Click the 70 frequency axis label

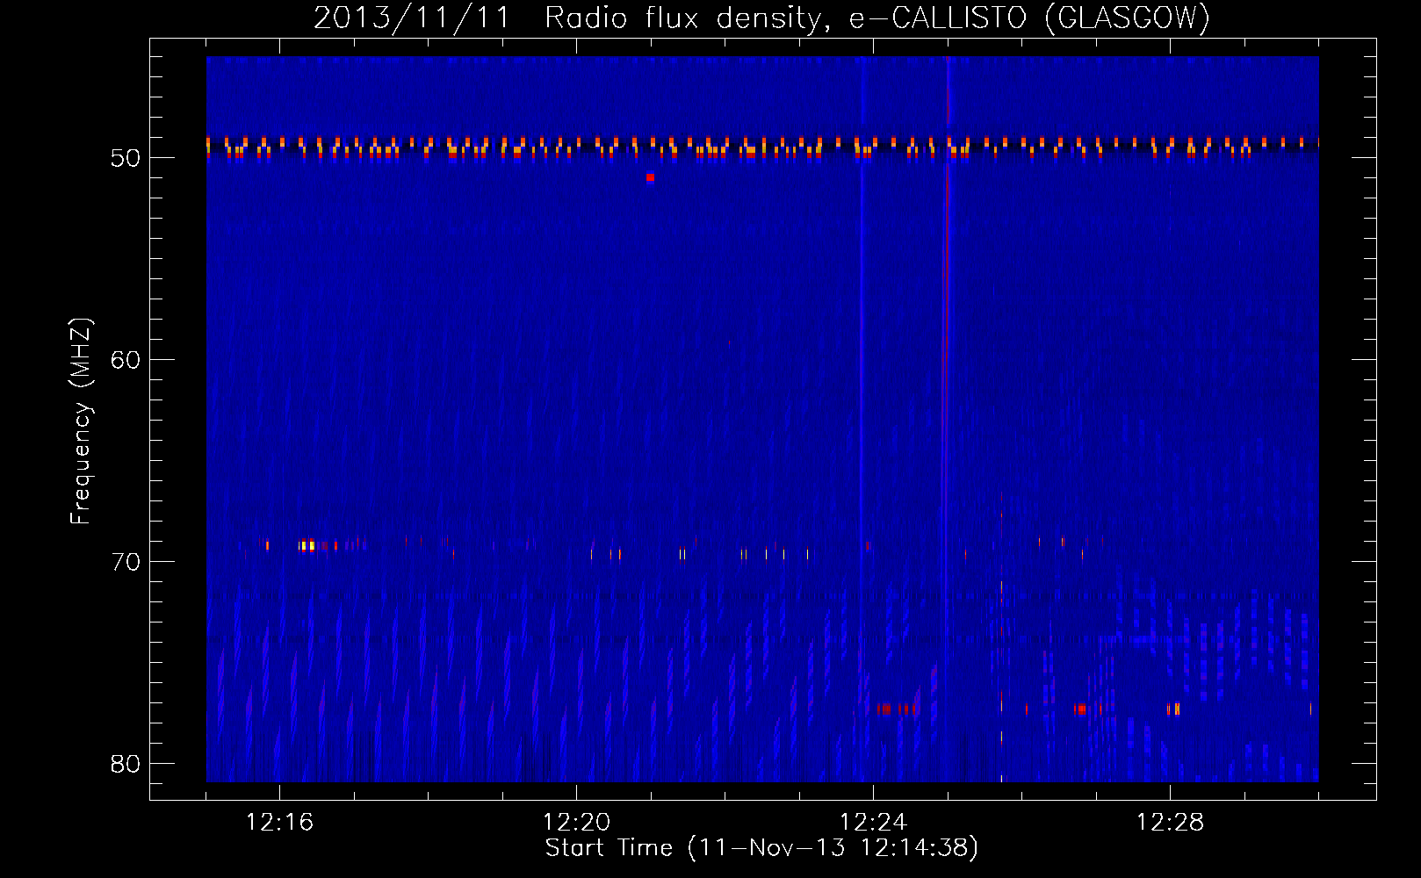[126, 562]
